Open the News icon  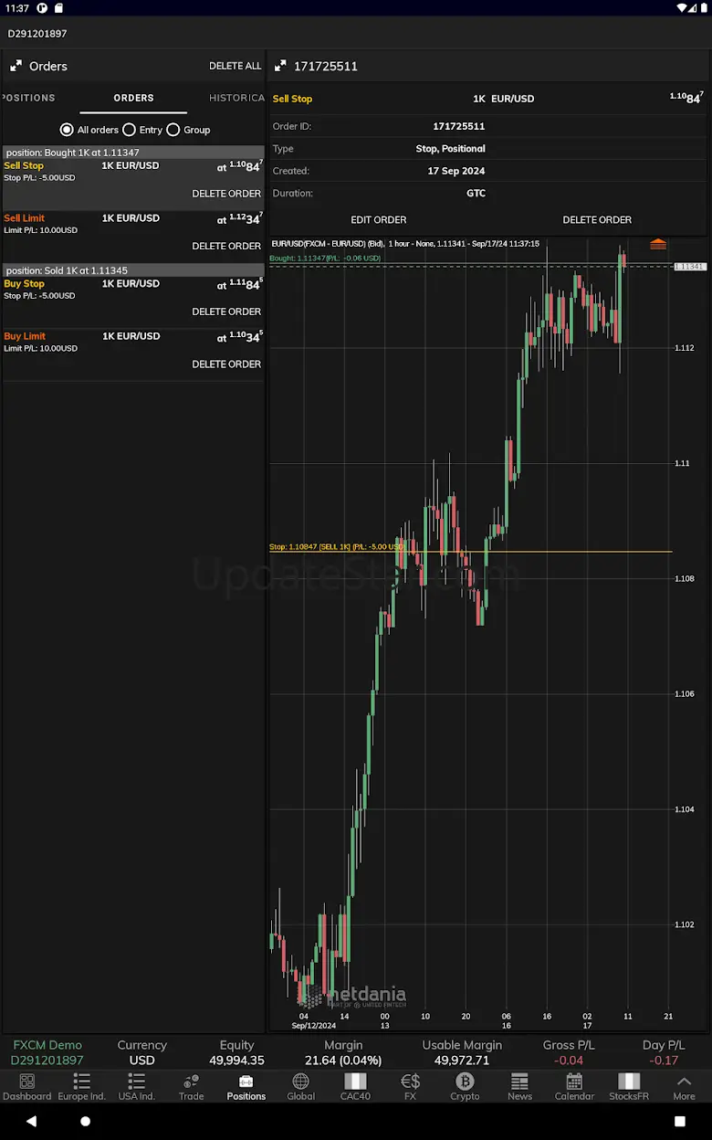[x=519, y=1082]
